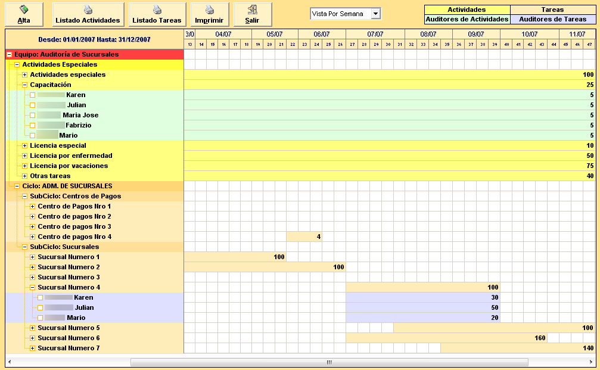The image size is (600, 370).
Task: Collapse SubCiclo: Sucursales
Action: point(24,247)
